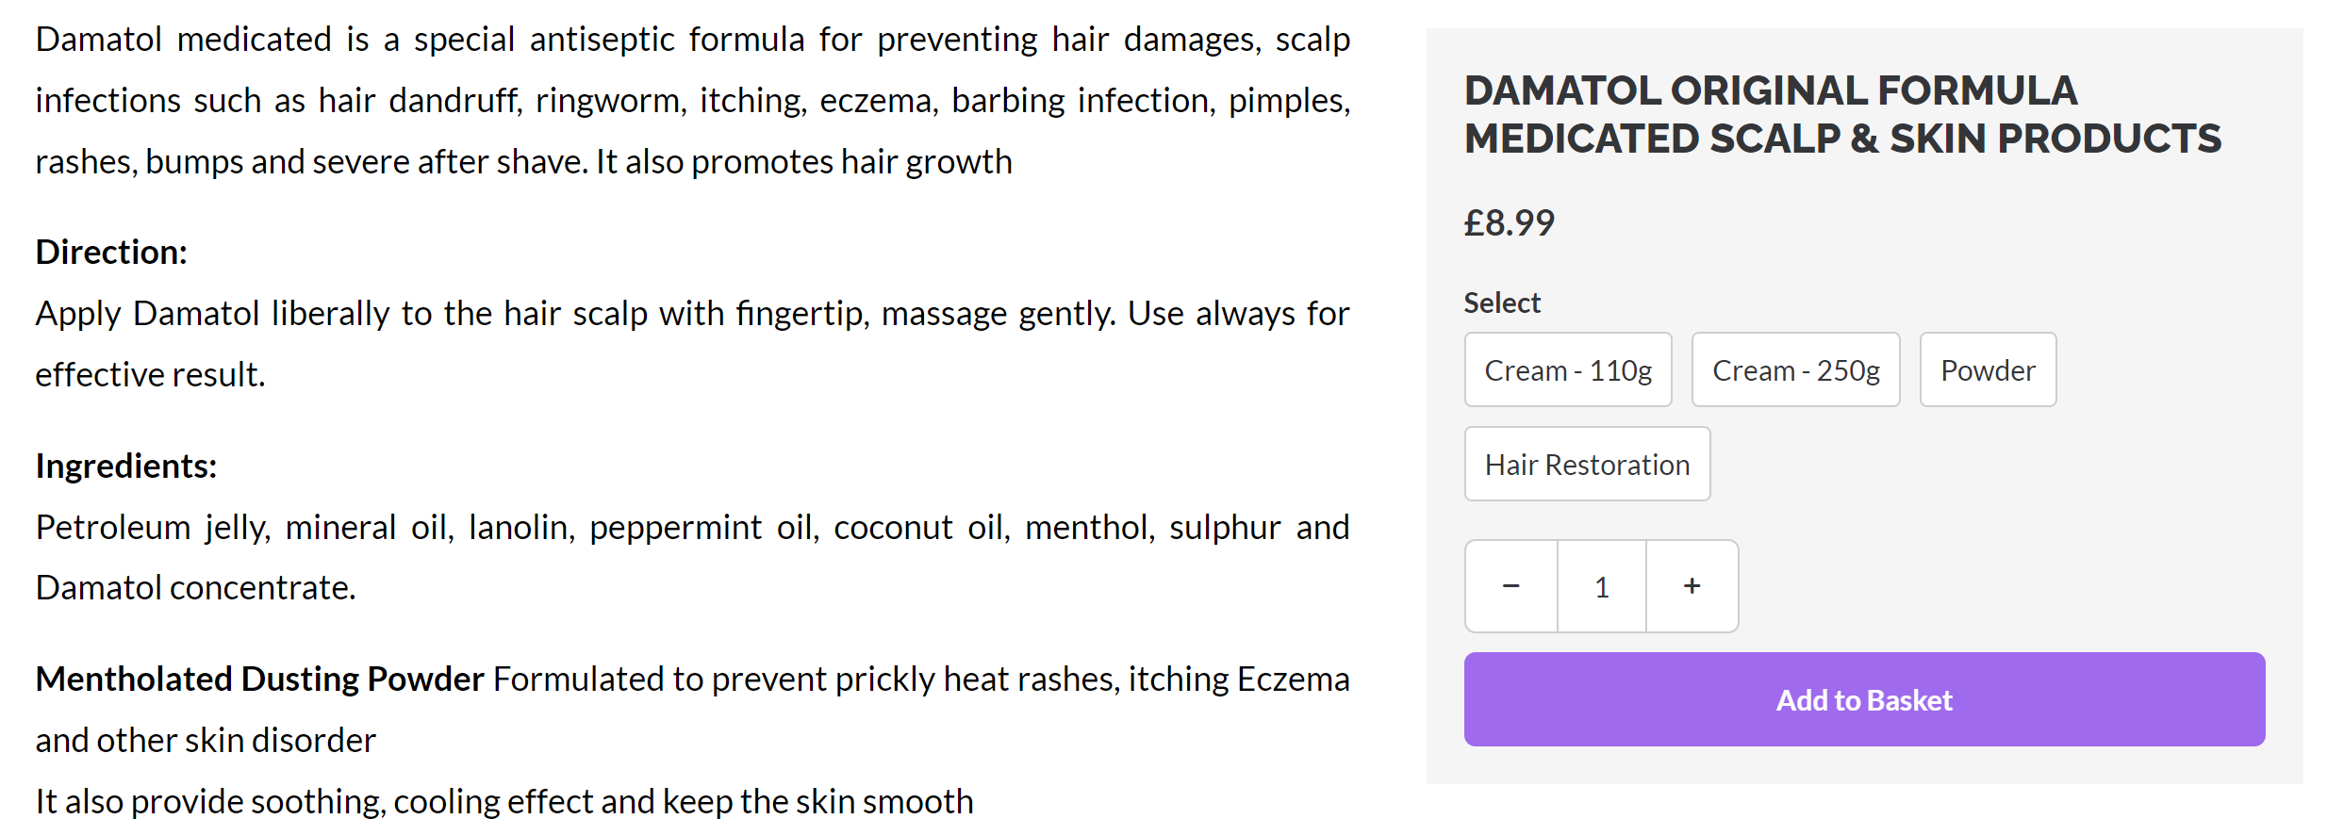Screen dimensions: 2344x835
Task: Click the Damatol concentrate text line
Action: (195, 587)
